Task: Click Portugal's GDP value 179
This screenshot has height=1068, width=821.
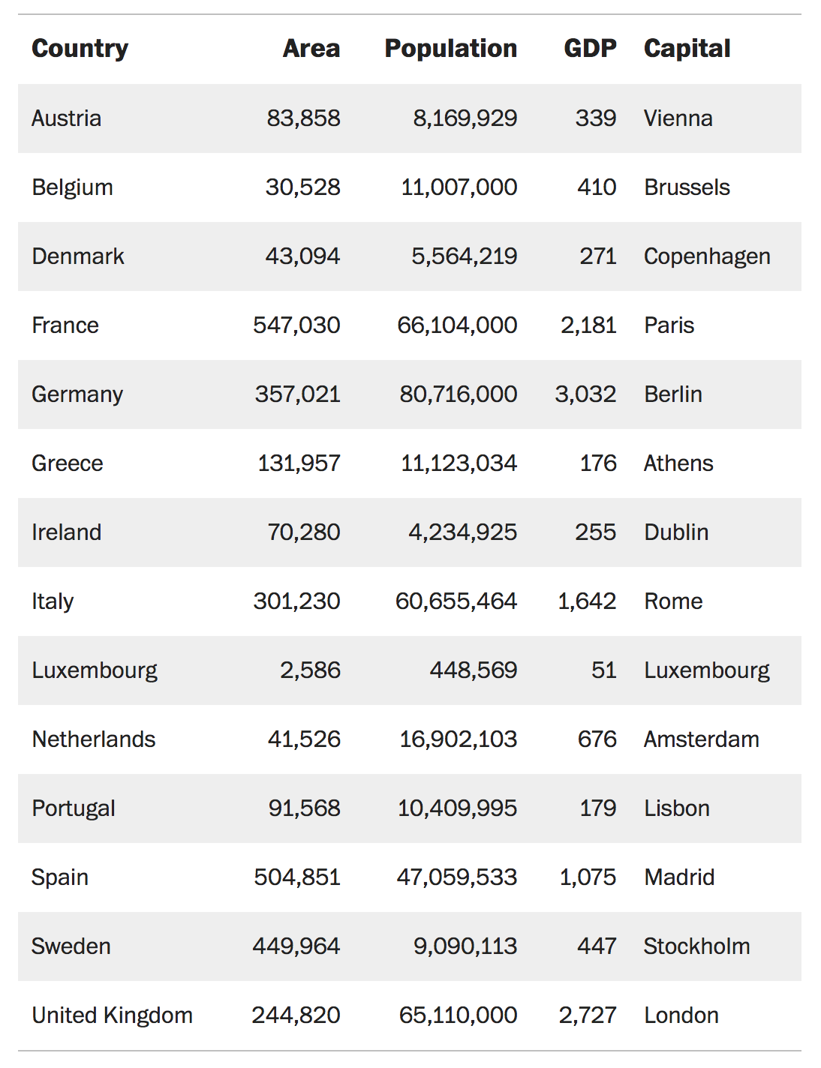Action: pyautogui.click(x=597, y=808)
